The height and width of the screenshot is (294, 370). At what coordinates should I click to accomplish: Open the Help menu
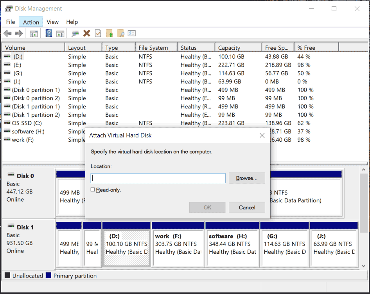pos(72,22)
